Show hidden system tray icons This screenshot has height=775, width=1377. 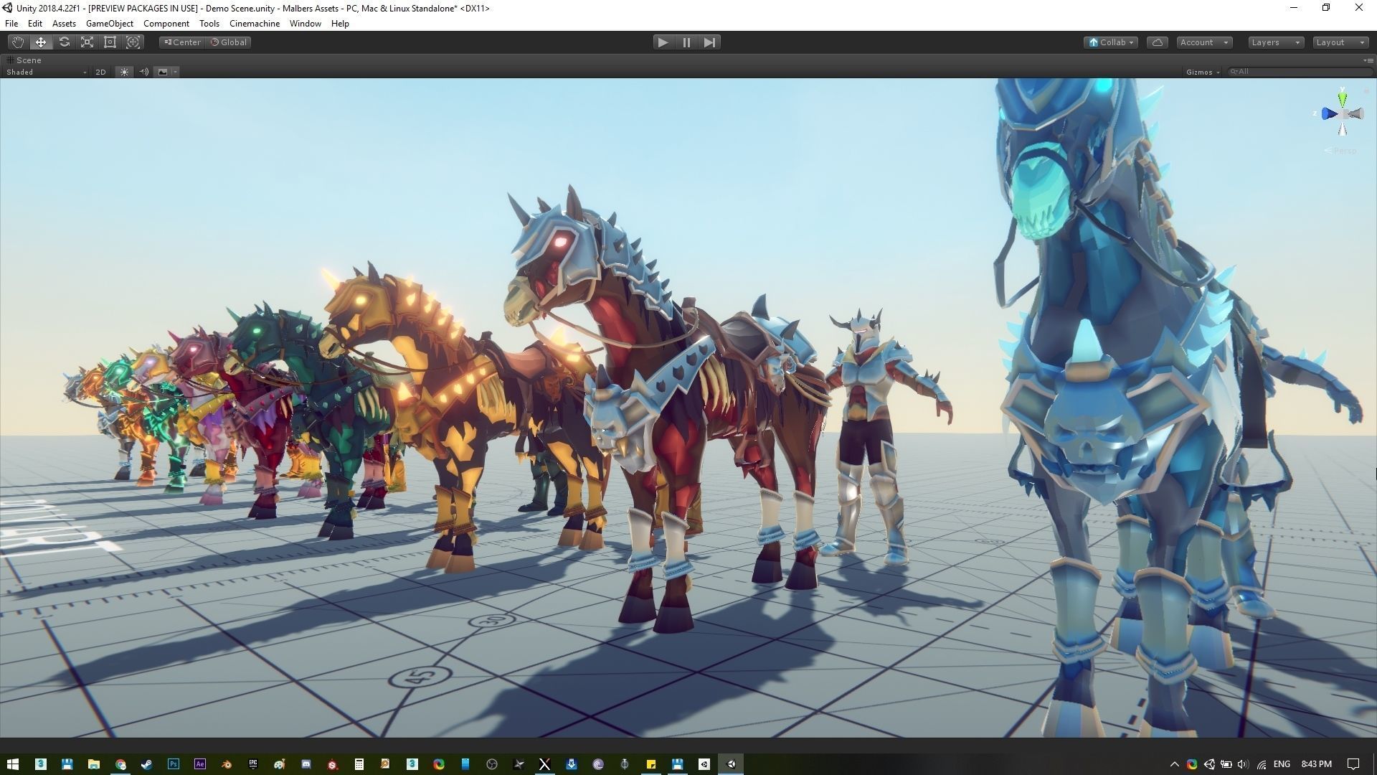pos(1174,764)
